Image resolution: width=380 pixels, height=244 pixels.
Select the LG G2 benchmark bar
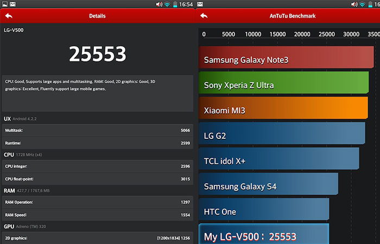tap(282, 135)
